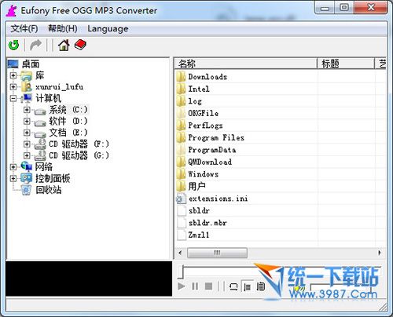Screen dimensions: 393x317
Task: Expand the CD 驱动器 (F:) node
Action: pyautogui.click(x=27, y=144)
